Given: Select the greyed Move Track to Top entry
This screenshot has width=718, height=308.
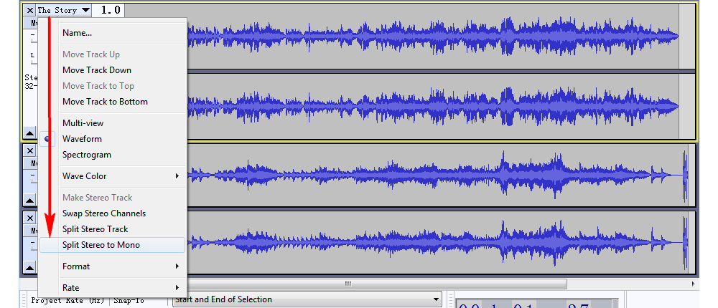Looking at the screenshot, I should (112, 86).
